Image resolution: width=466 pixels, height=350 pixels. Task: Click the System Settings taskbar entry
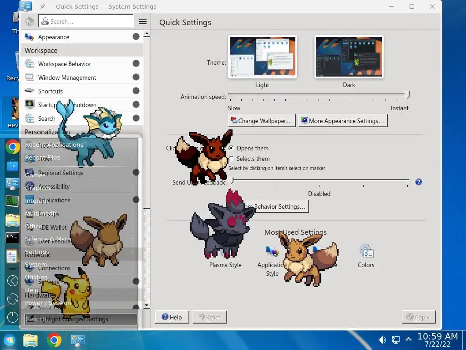[77, 340]
